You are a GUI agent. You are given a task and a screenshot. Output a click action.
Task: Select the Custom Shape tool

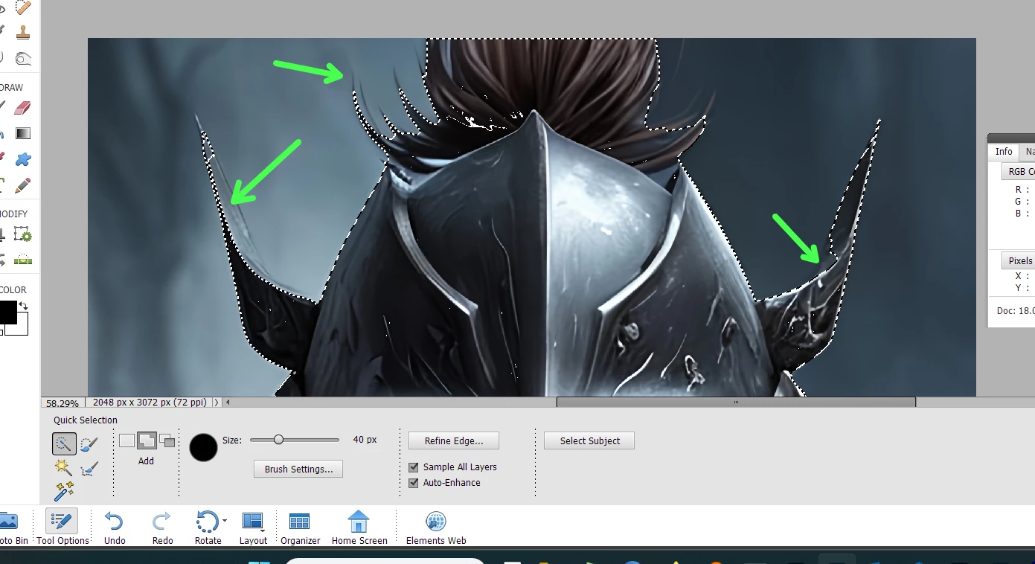pyautogui.click(x=23, y=158)
